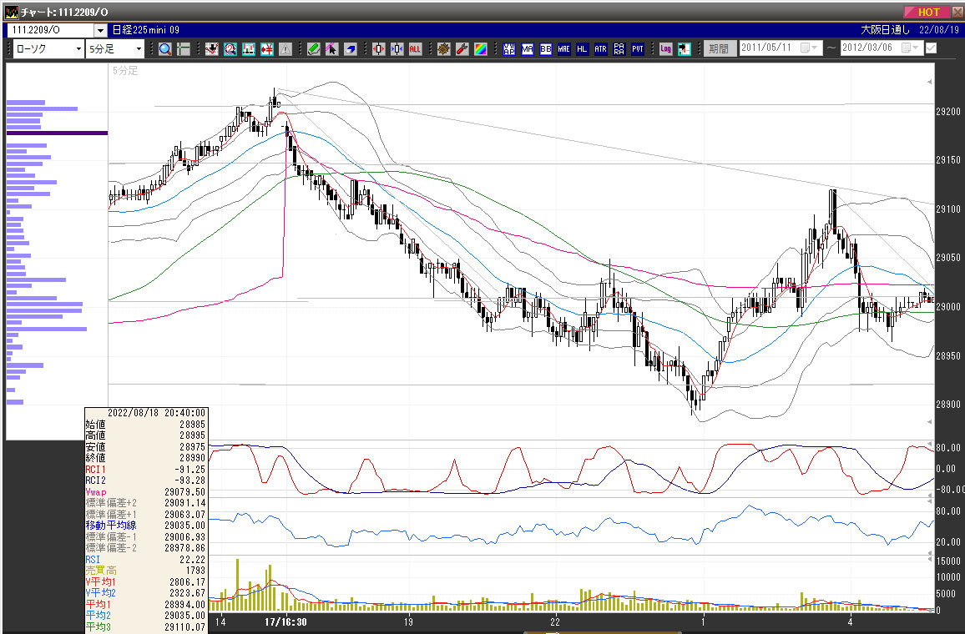
Task: Click the grayed warning triangle icon
Action: tap(285, 49)
